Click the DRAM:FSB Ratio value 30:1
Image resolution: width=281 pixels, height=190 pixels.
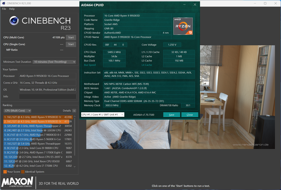(188, 105)
